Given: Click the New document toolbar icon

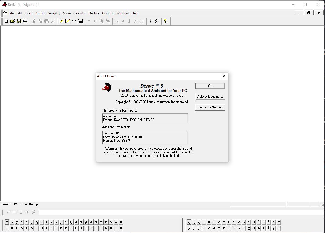Looking at the screenshot, I should [x=6, y=21].
